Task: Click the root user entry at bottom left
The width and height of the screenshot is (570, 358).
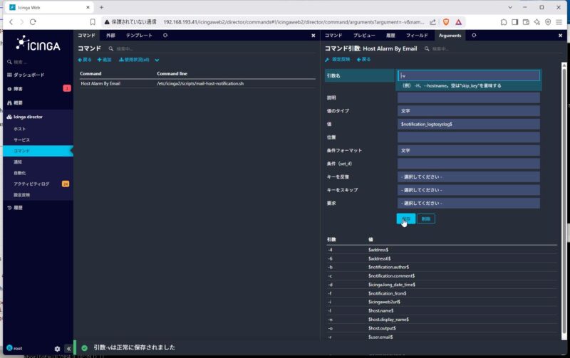Action: click(x=14, y=348)
